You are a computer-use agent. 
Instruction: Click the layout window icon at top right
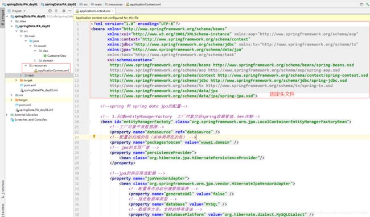(361, 4)
